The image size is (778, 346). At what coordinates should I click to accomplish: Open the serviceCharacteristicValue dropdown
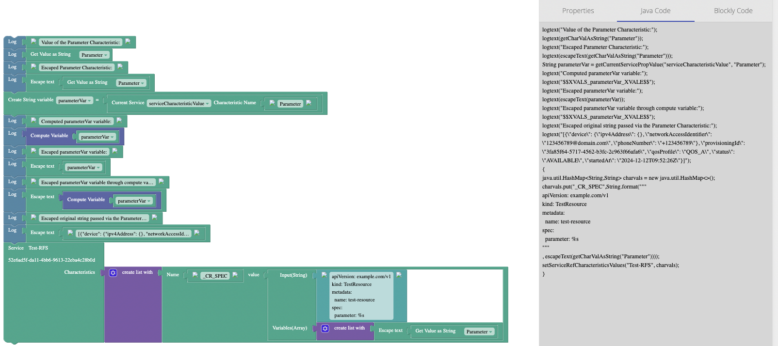[179, 104]
